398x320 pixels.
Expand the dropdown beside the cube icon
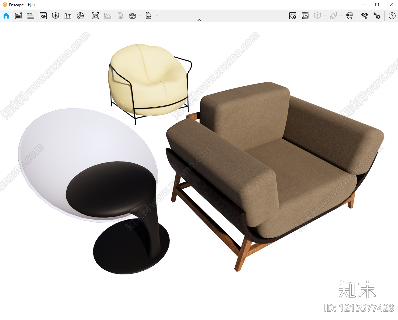[x=325, y=15]
